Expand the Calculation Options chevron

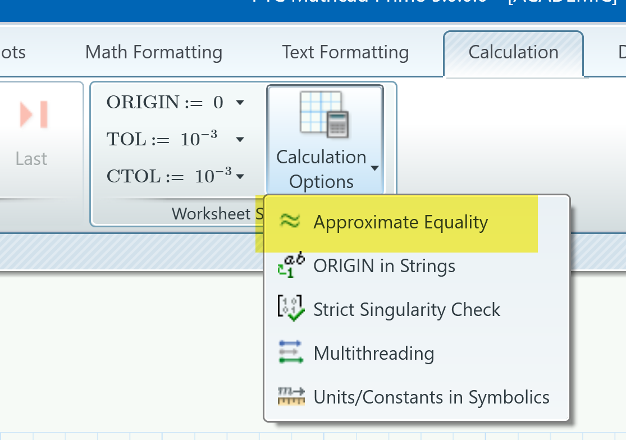374,167
